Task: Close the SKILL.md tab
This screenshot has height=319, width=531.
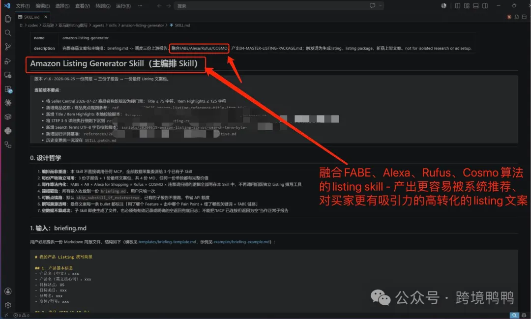Action: click(x=46, y=17)
